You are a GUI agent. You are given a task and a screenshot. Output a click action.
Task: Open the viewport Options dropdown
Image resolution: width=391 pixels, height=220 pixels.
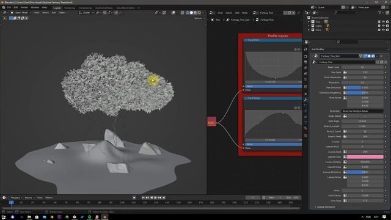pyautogui.click(x=199, y=18)
